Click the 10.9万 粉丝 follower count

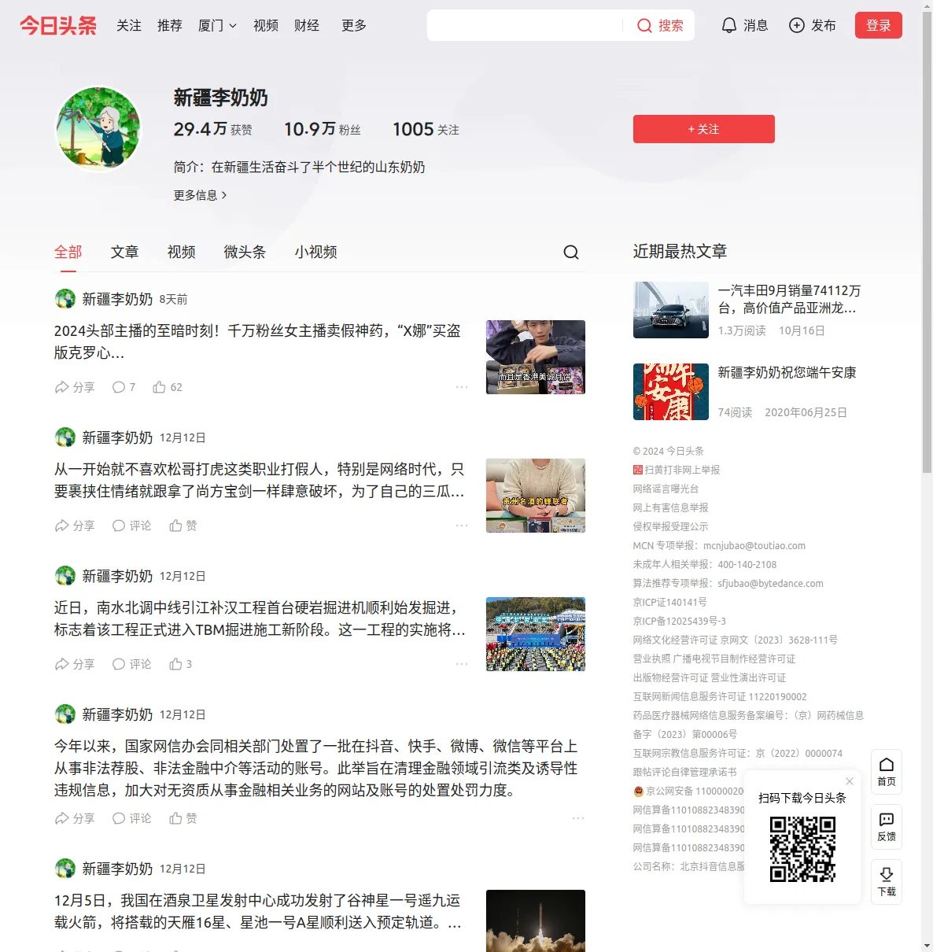tap(323, 129)
